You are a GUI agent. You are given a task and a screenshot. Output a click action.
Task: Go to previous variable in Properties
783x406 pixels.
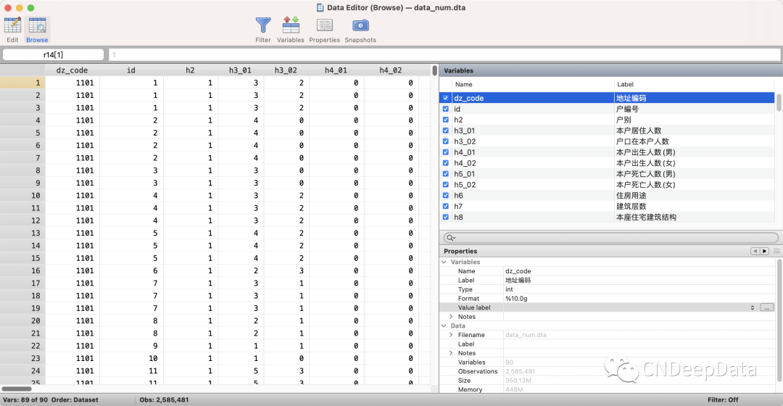pos(755,251)
